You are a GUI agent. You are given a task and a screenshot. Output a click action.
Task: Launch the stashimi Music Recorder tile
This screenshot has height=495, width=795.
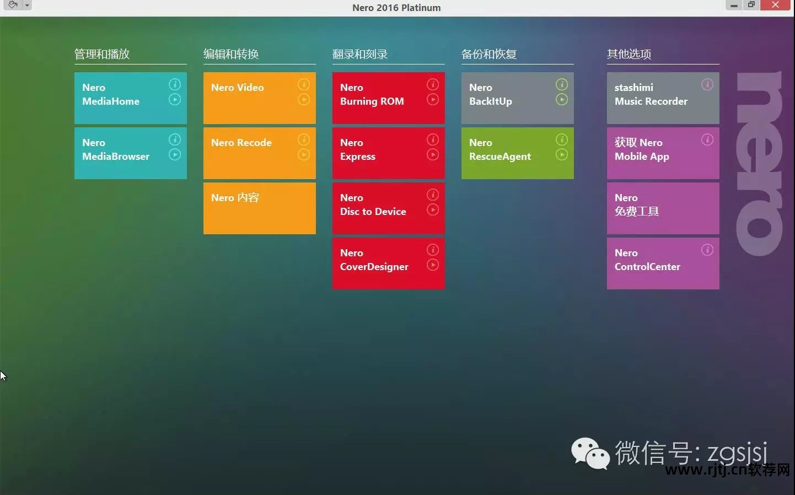point(663,98)
